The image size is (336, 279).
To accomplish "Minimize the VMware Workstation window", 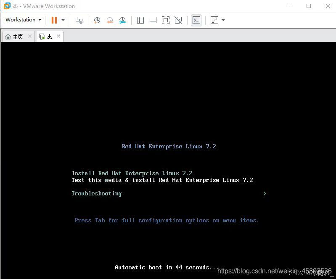I will click(290, 6).
